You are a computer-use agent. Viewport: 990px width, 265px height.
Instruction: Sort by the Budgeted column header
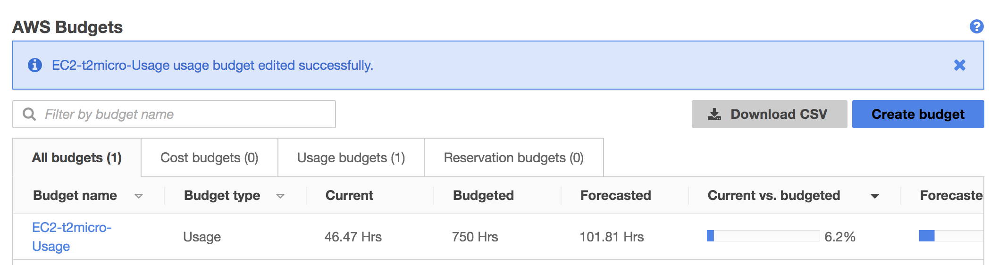(x=483, y=195)
